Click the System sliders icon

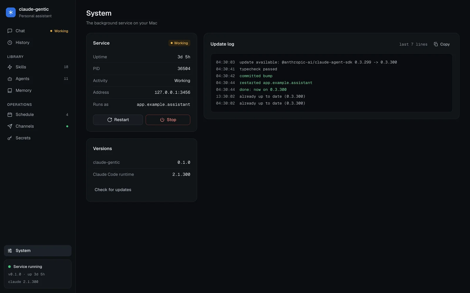click(10, 251)
